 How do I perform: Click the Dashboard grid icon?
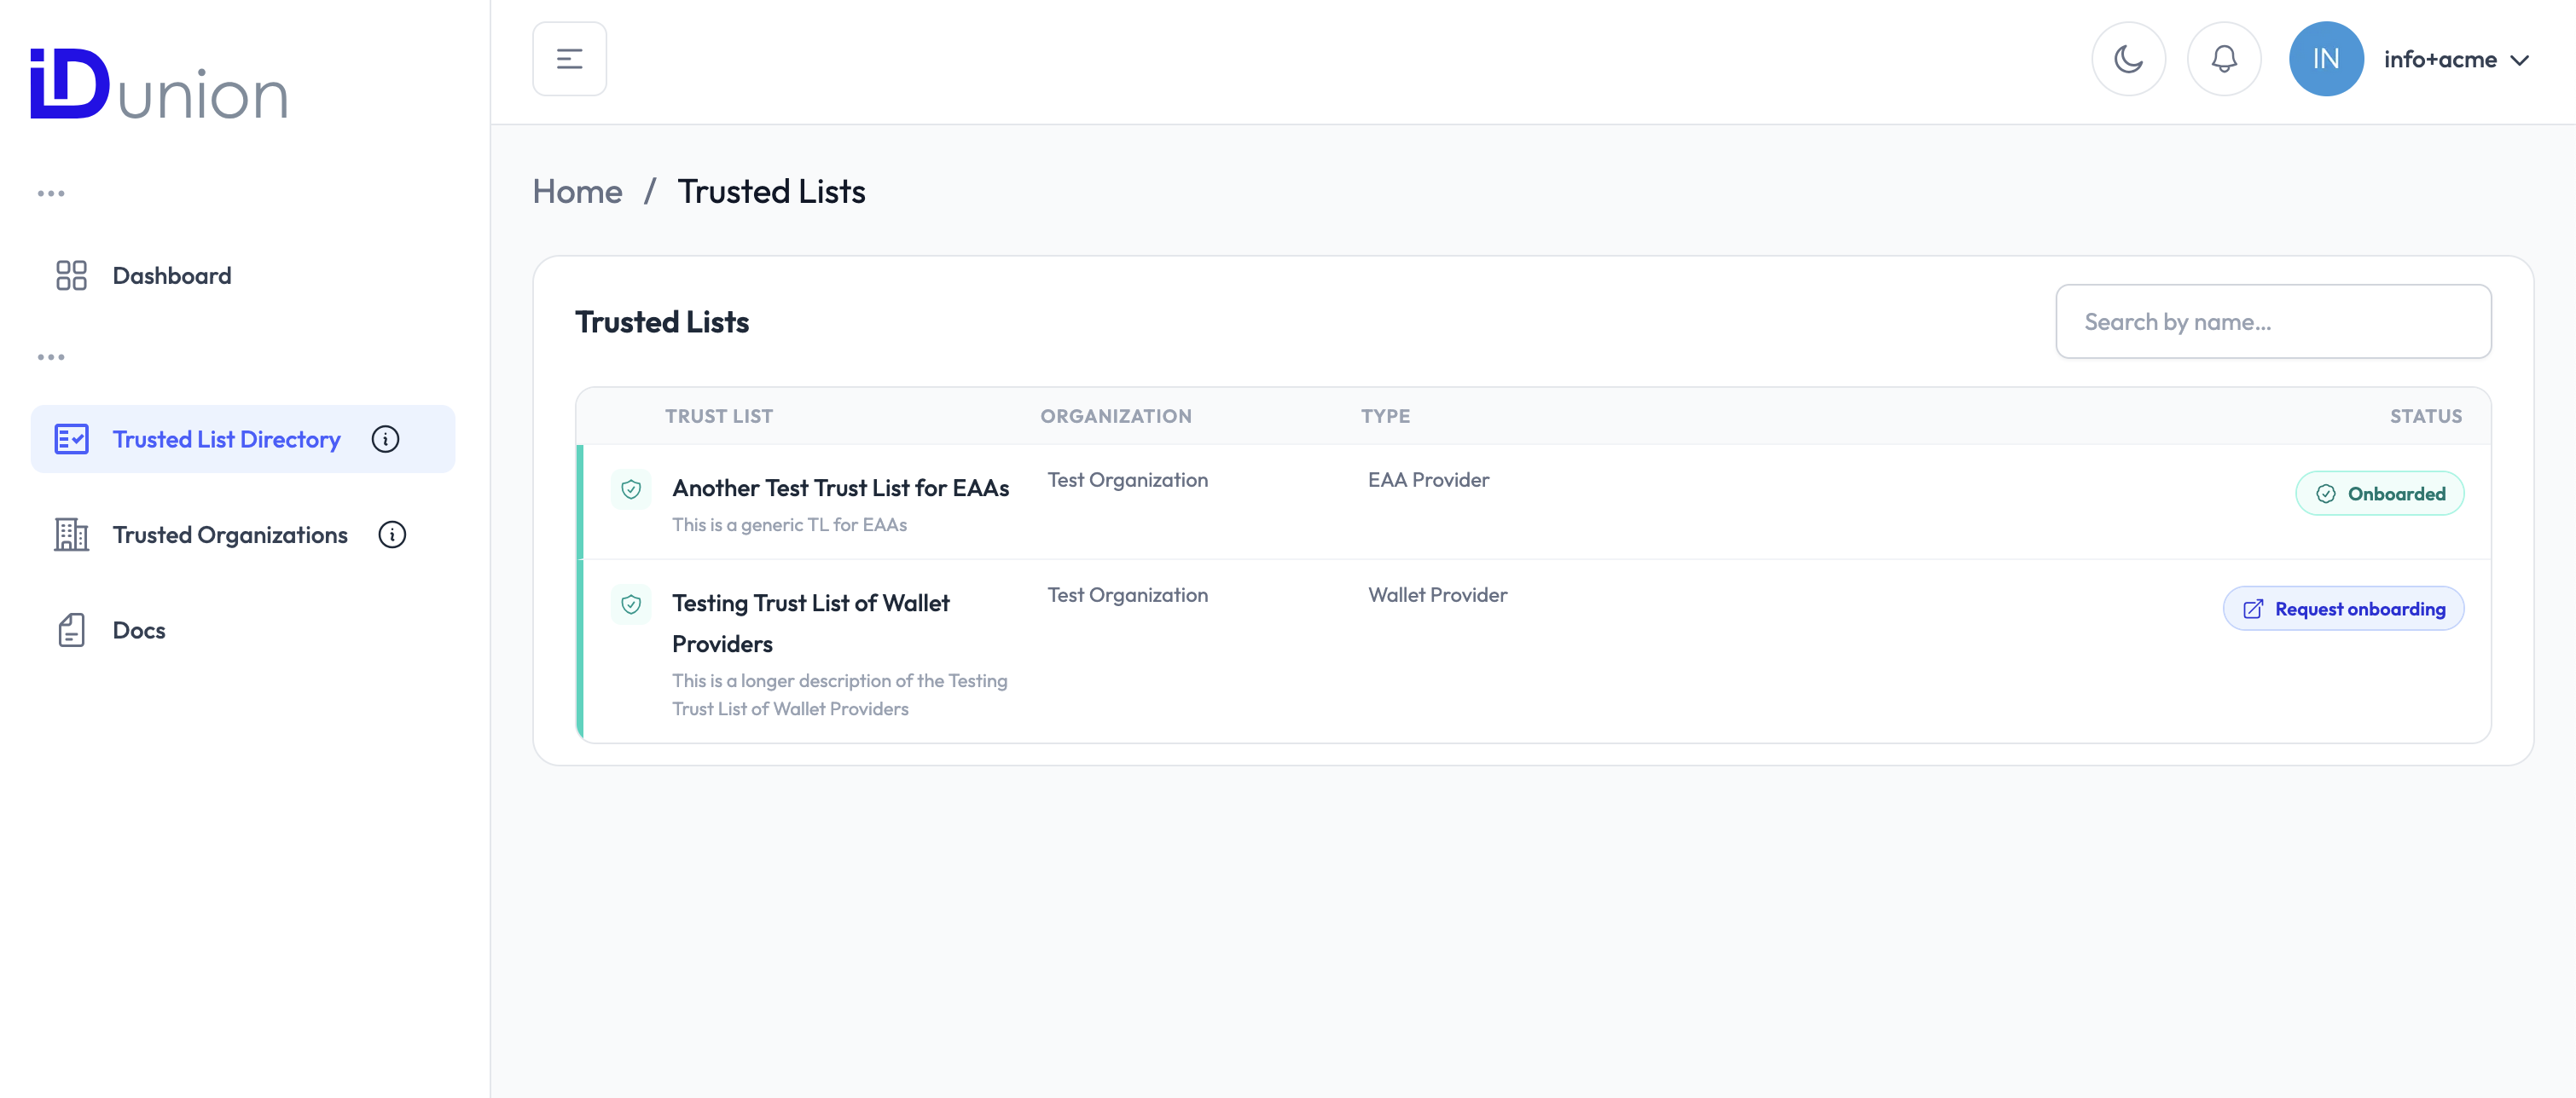click(71, 275)
